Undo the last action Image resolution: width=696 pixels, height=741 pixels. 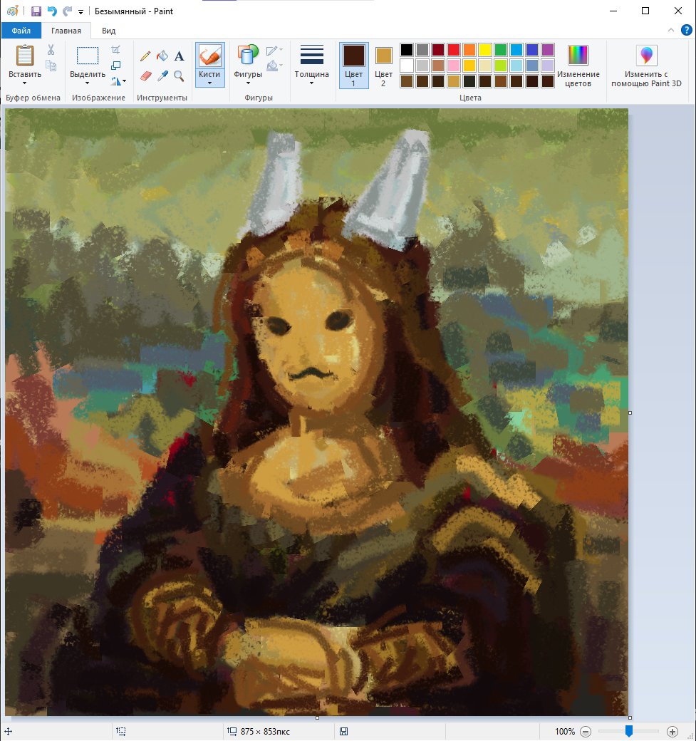point(52,11)
